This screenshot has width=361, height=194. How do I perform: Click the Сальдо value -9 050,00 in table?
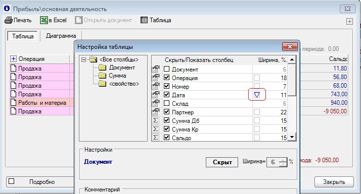pyautogui.click(x=335, y=111)
